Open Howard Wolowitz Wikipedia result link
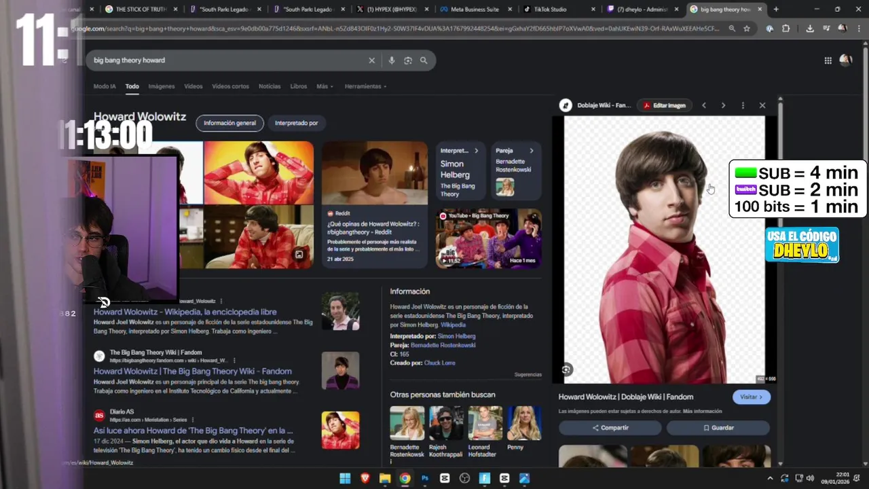Screen dimensions: 869x489 tap(185, 312)
